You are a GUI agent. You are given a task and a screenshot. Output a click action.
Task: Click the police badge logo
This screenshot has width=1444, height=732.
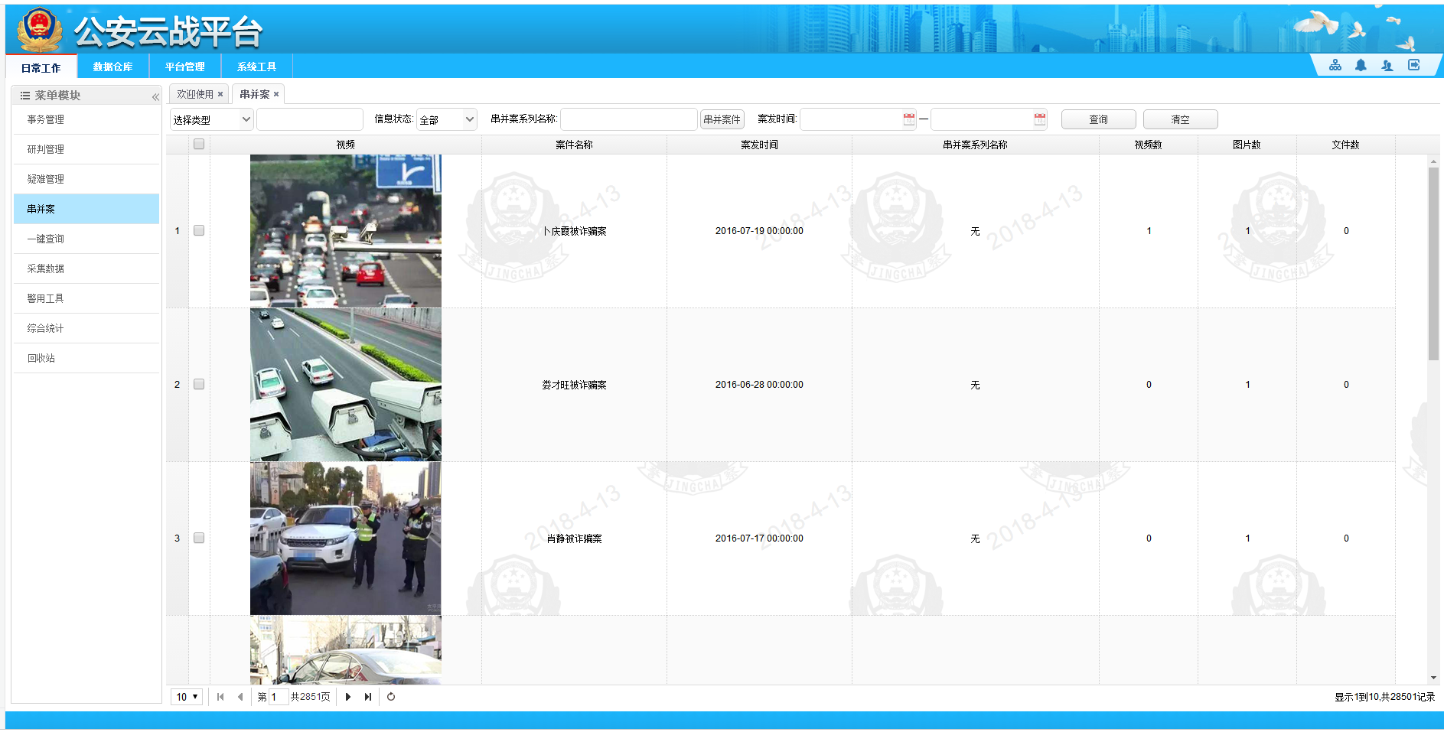point(41,29)
